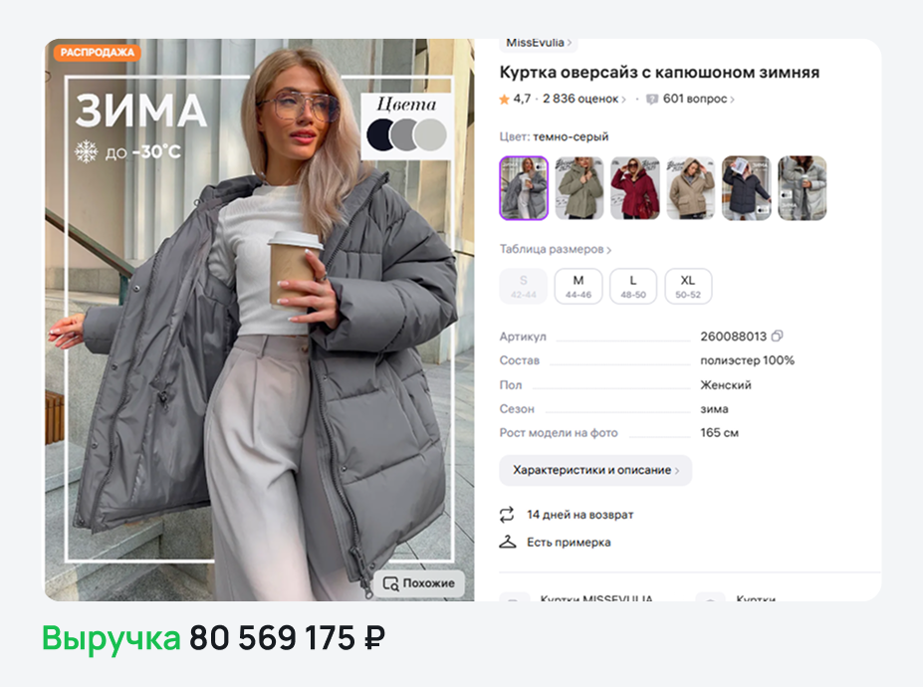Click the snowflake icon on photo
The height and width of the screenshot is (687, 923).
pyautogui.click(x=87, y=152)
